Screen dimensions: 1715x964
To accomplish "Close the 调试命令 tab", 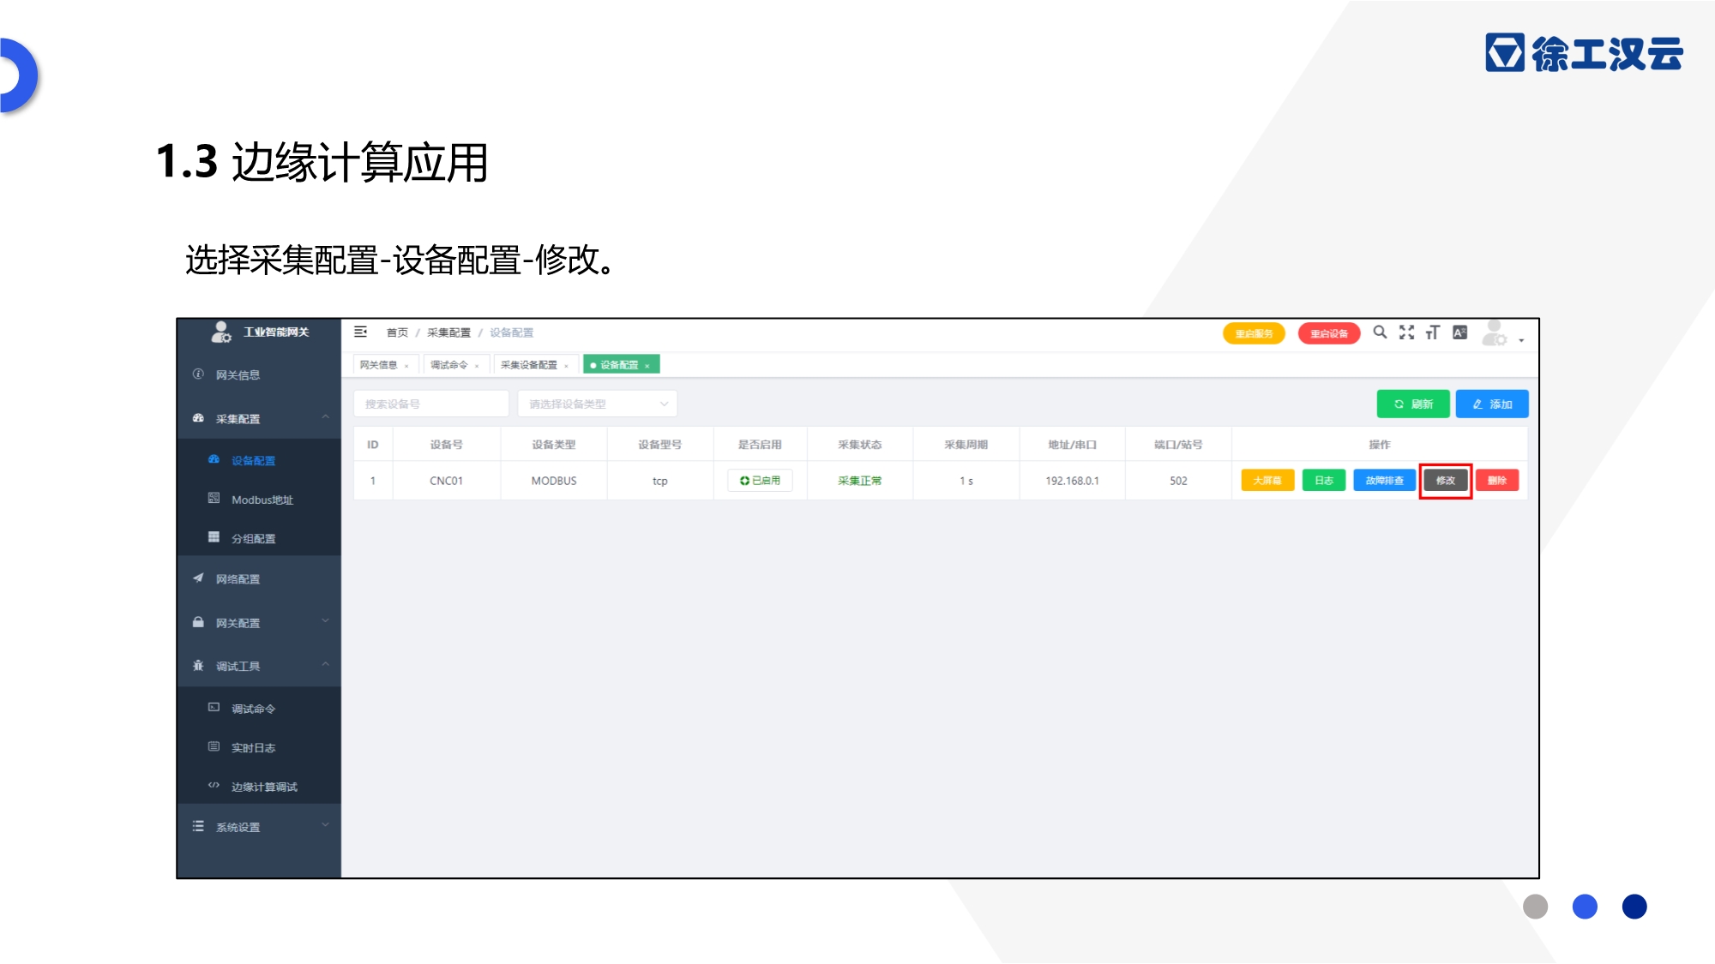I will [477, 366].
